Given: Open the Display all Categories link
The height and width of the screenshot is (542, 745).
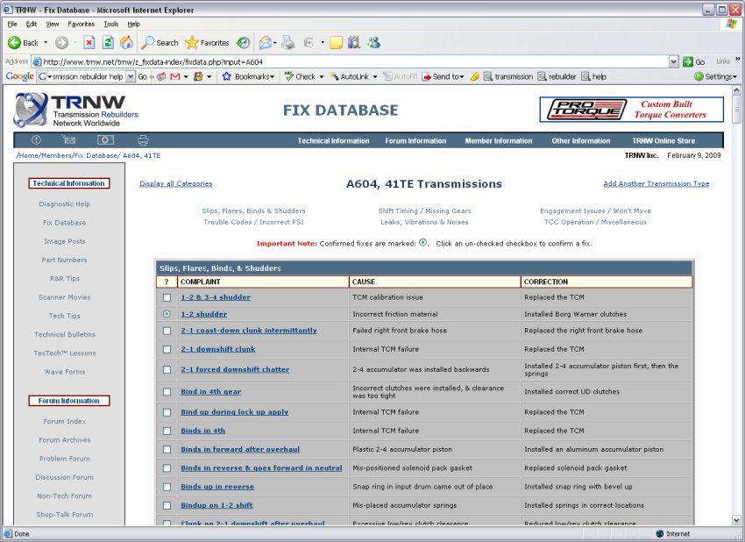Looking at the screenshot, I should point(175,184).
